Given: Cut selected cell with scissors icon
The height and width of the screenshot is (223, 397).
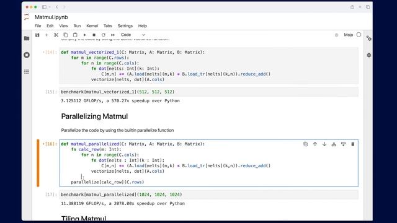Looking at the screenshot, I should (56, 35).
